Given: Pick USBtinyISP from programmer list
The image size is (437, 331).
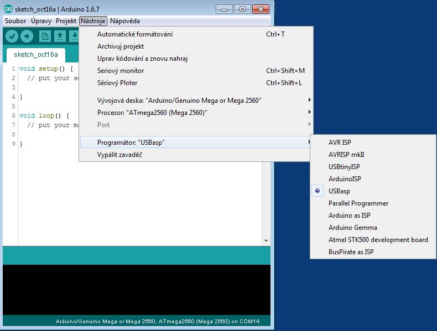Looking at the screenshot, I should coord(344,167).
